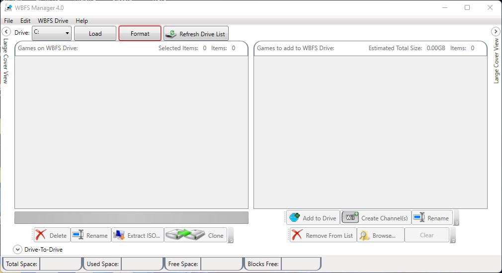
Task: Click the drive space progress bar
Action: (x=131, y=217)
